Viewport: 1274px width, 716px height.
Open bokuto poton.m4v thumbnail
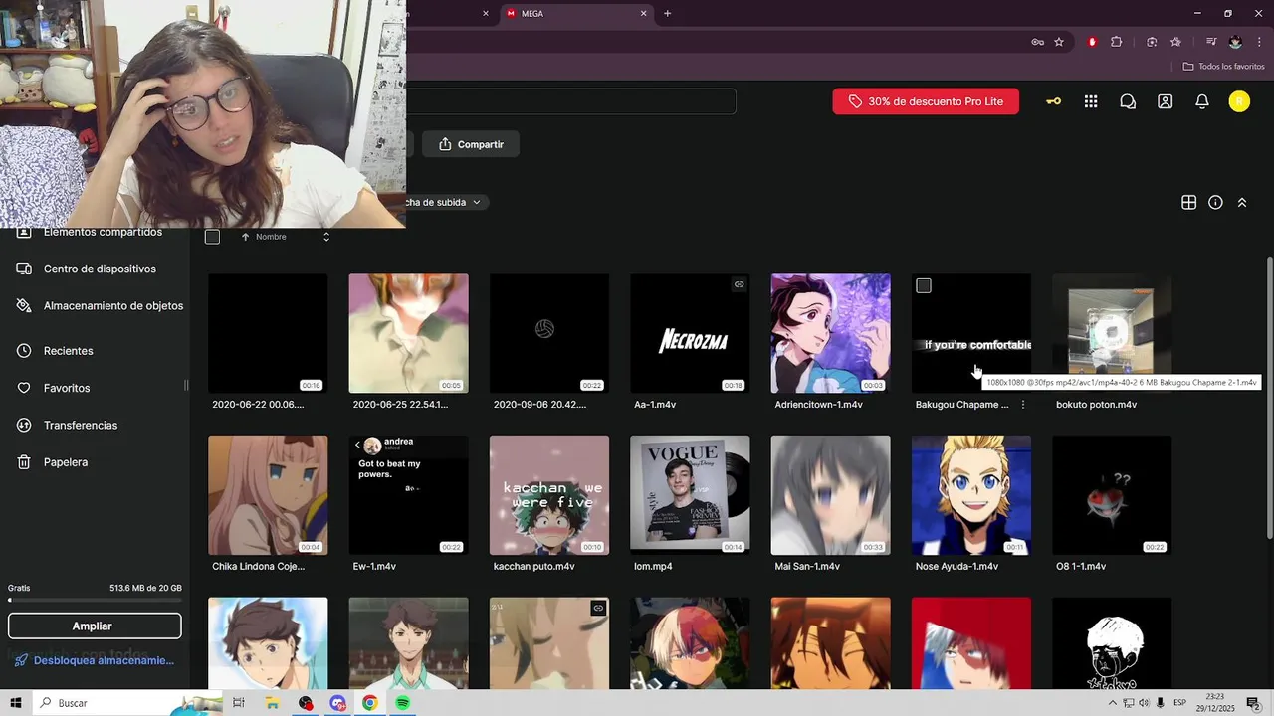(1112, 333)
